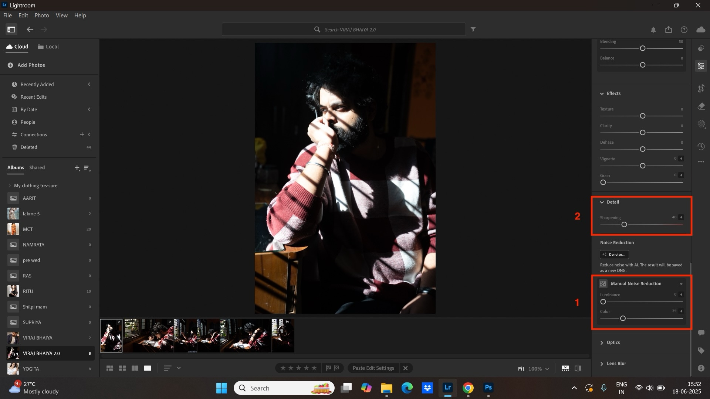
Task: Collapse the Effects section
Action: (602, 93)
